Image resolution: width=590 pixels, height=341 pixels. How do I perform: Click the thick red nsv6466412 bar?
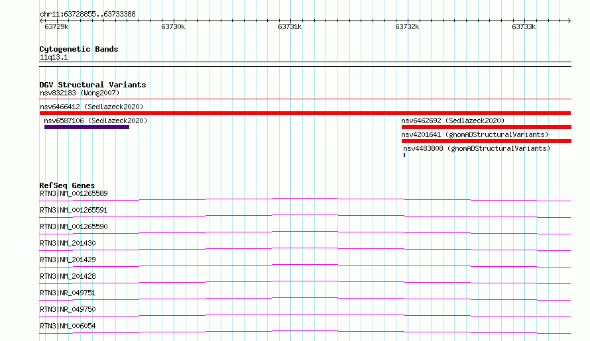tap(305, 113)
